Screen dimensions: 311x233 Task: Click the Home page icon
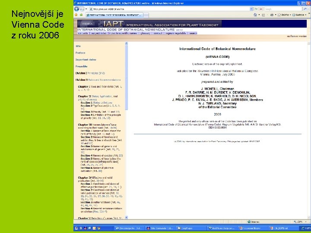coord(255,15)
